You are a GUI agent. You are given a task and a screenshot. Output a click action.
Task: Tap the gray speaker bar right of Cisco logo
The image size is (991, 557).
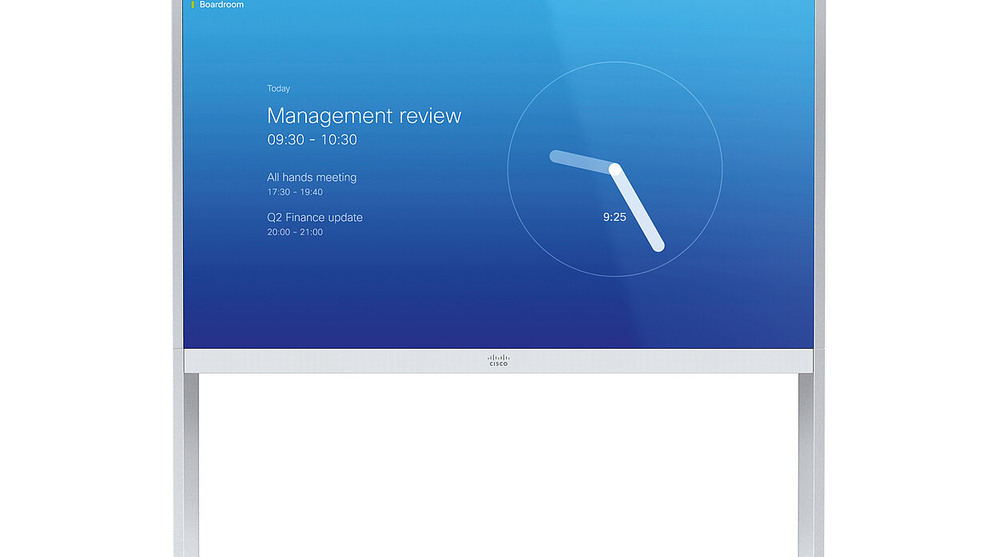tap(655, 361)
